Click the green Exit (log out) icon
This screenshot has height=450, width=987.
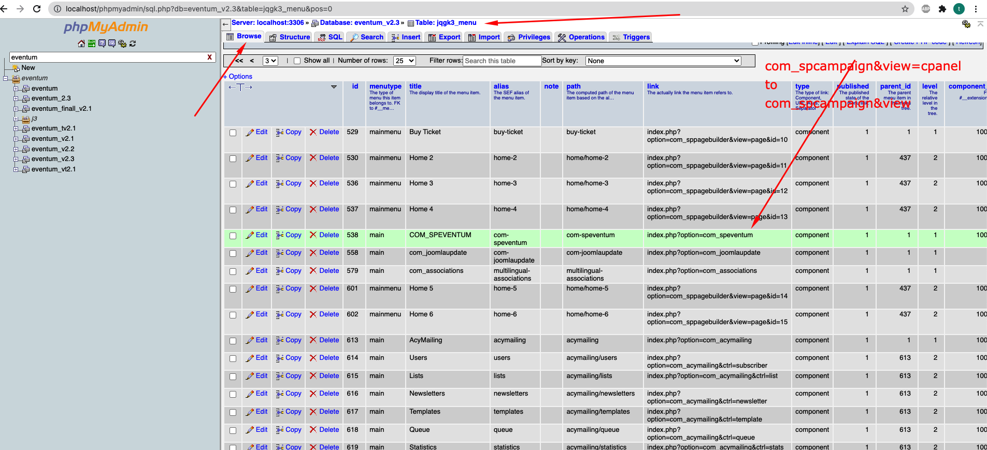[92, 43]
